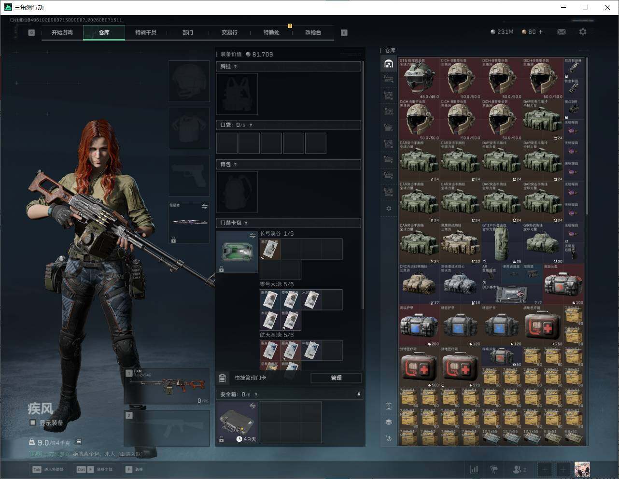Open the weight details list icon
Image resolution: width=619 pixels, height=479 pixels.
click(x=78, y=442)
